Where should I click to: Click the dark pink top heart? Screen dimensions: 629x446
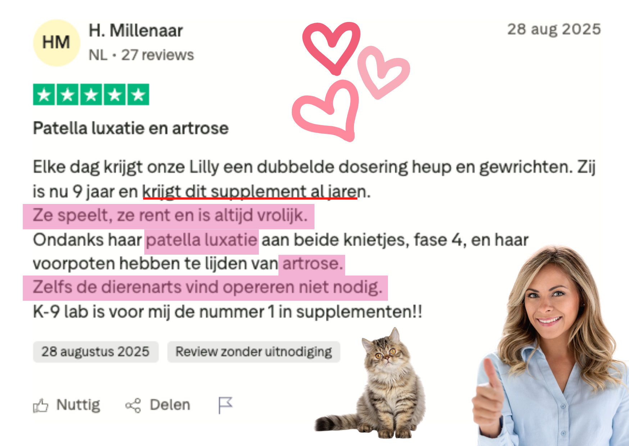click(332, 47)
